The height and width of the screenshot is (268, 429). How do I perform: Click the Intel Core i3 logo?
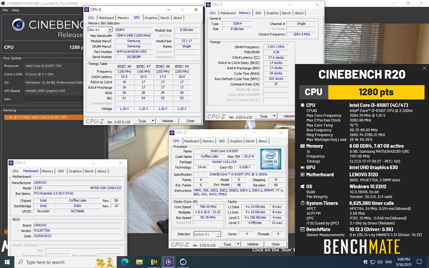coord(271,159)
